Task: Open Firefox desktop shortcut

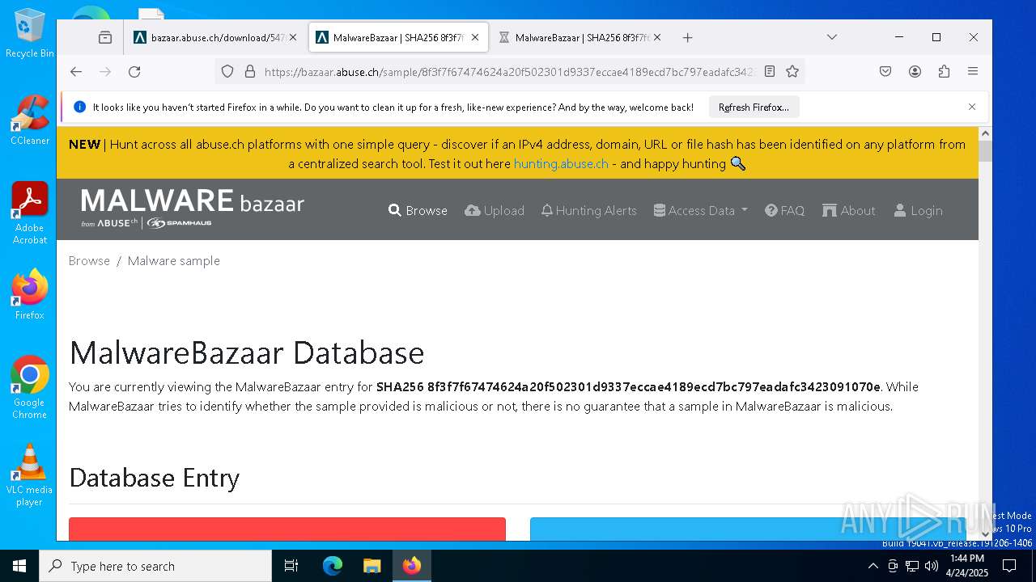Action: tap(29, 294)
